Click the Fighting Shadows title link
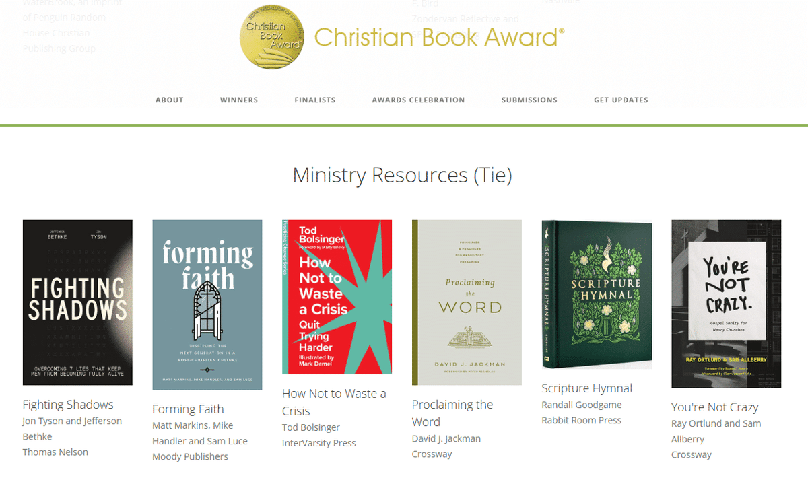This screenshot has height=482, width=808. [68, 405]
